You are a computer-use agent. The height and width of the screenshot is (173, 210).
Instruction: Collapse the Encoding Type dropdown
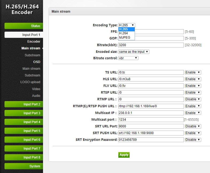(x=127, y=25)
